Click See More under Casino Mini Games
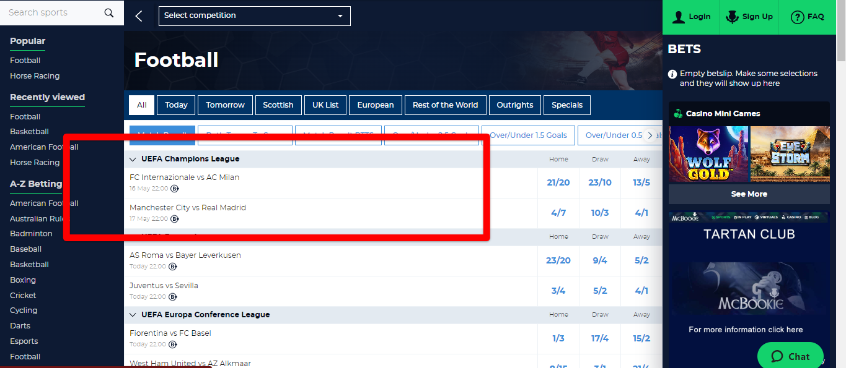 [x=749, y=194]
